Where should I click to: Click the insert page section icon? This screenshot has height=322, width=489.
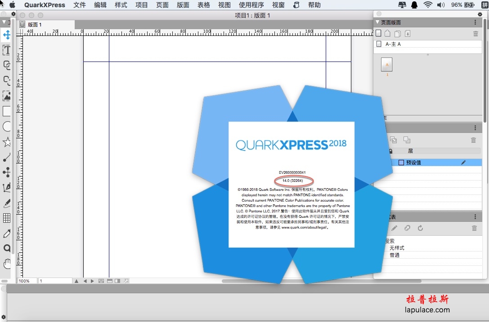(408, 33)
